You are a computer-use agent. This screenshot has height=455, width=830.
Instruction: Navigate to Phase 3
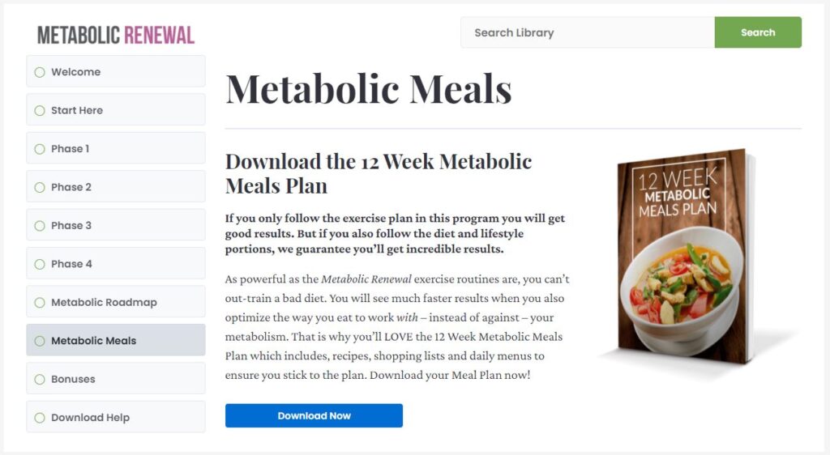point(116,225)
